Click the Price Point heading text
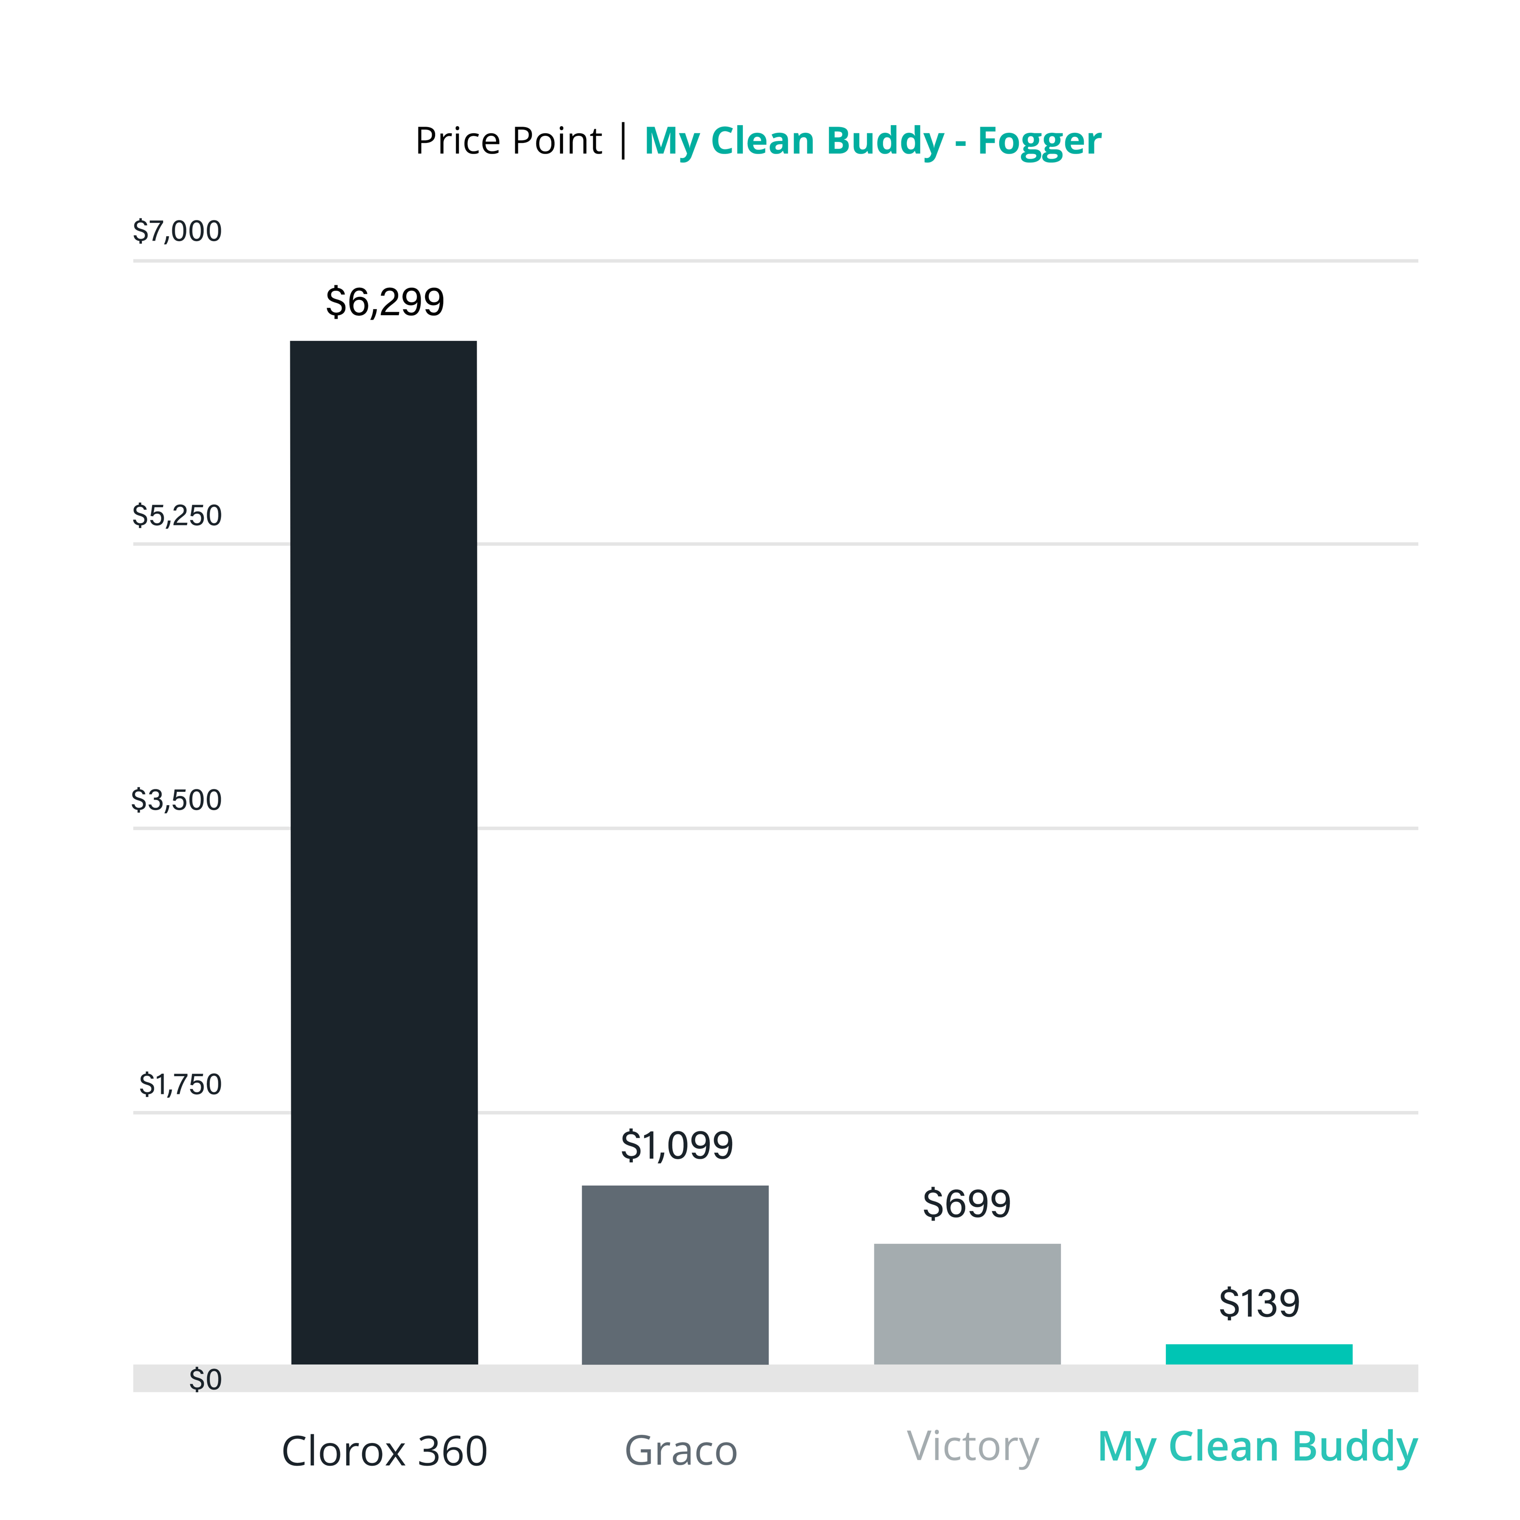This screenshot has width=1520, height=1520. click(x=508, y=142)
